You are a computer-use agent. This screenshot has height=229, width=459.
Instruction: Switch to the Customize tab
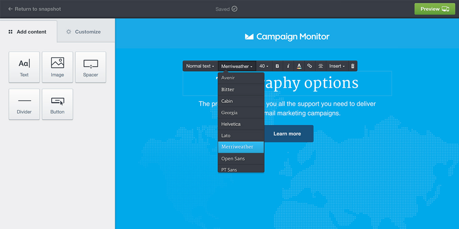tap(86, 32)
